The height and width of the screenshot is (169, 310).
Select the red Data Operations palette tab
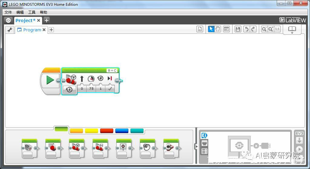pyautogui.click(x=107, y=131)
